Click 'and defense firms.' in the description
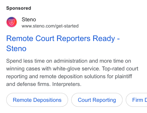 point(29,84)
